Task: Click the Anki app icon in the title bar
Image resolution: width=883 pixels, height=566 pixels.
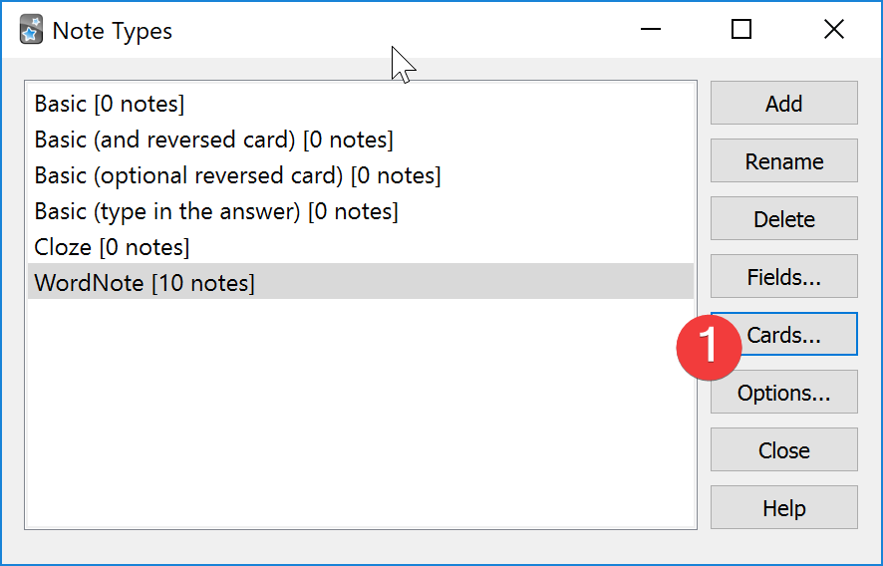Action: [x=31, y=30]
